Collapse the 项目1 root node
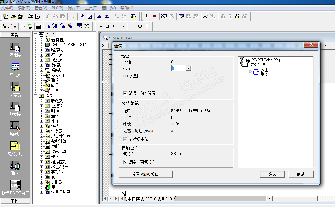 [x=36, y=35]
